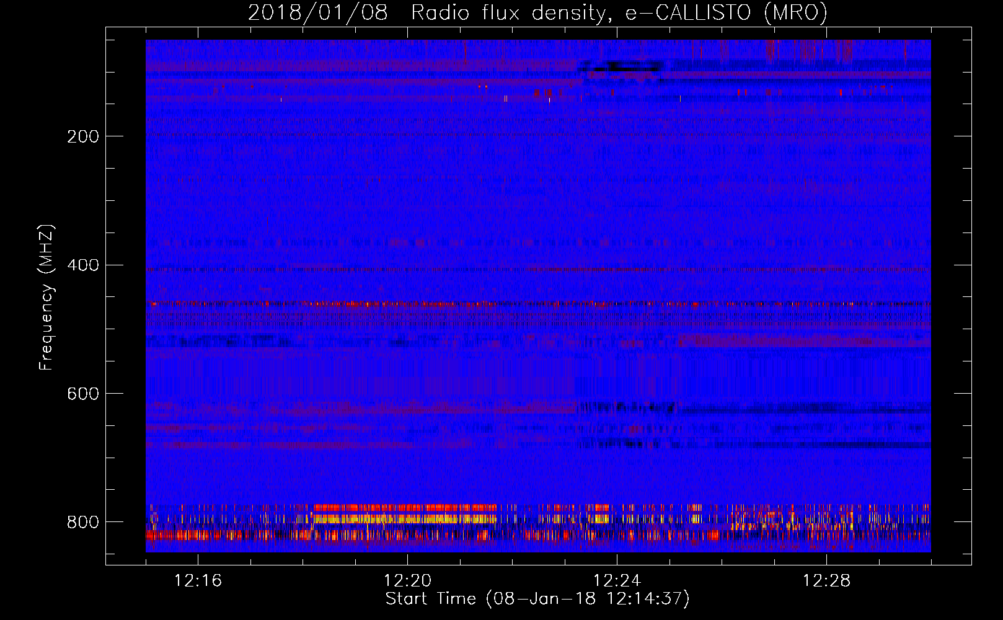Select the 200 frequency tick label
The height and width of the screenshot is (620, 1003).
(x=83, y=136)
